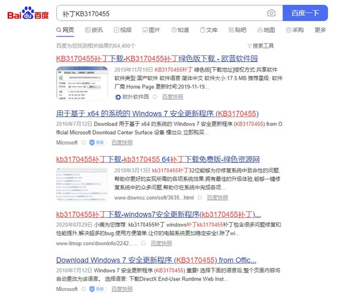Click Microsoft source under the last result

pos(67,289)
